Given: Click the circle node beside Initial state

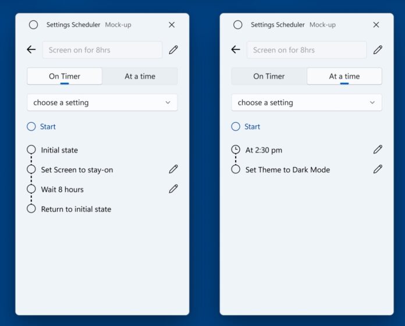Looking at the screenshot, I should [x=31, y=149].
